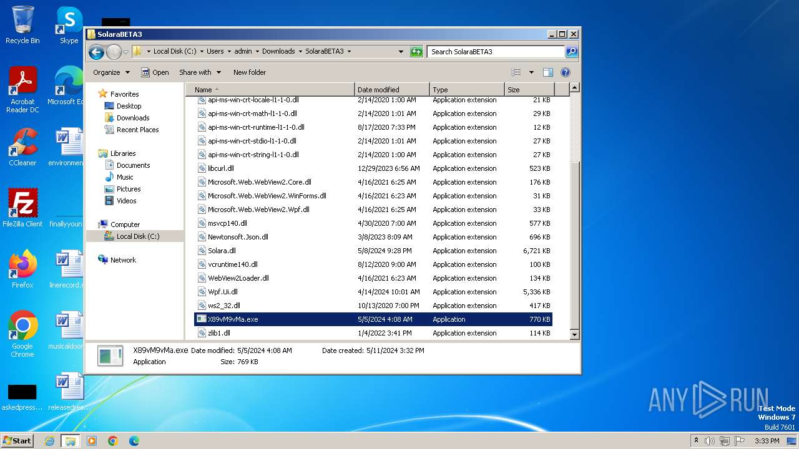Open Desktop under Favorites
Image resolution: width=799 pixels, height=449 pixels.
(x=129, y=106)
